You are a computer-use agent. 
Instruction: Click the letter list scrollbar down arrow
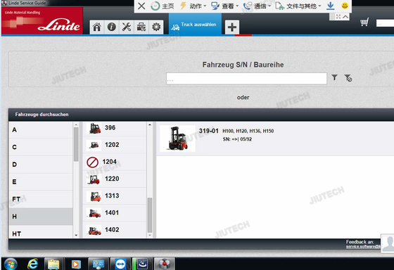76,236
